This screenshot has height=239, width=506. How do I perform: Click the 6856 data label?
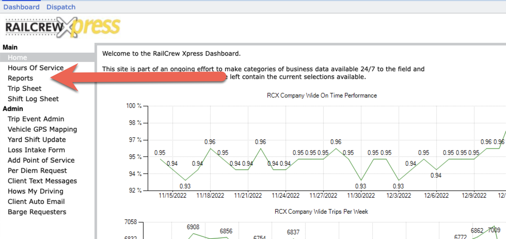pos(226,231)
